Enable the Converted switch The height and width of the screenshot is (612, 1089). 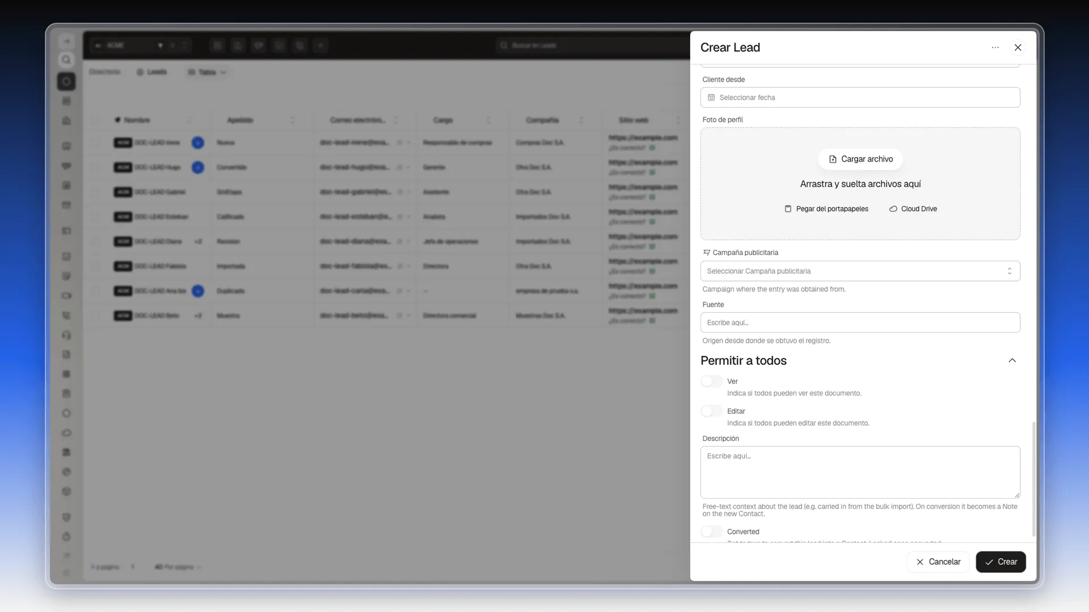[711, 532]
